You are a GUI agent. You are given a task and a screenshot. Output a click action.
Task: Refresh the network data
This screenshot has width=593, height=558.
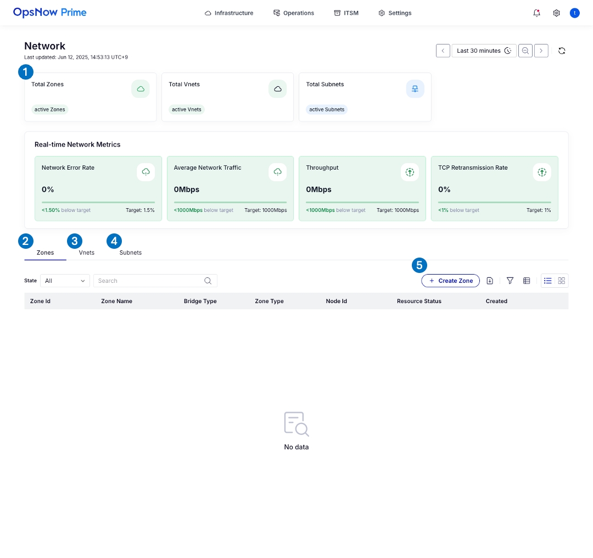coord(562,51)
